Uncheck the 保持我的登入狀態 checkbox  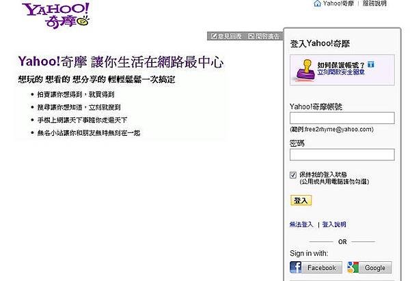293,175
